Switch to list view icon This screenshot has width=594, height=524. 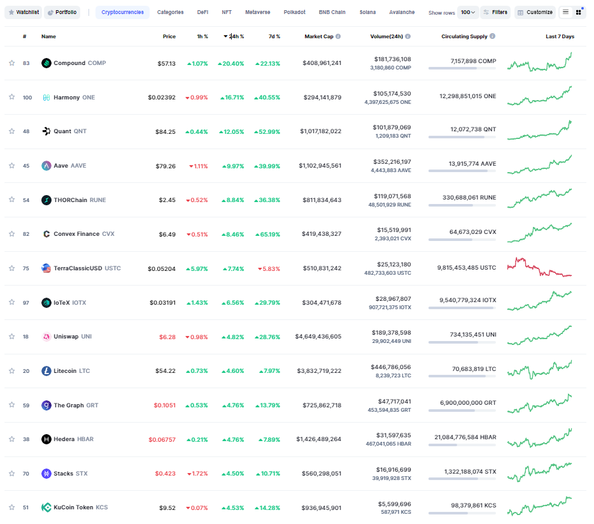click(565, 12)
